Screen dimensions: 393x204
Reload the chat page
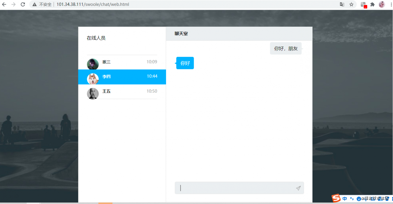[23, 4]
